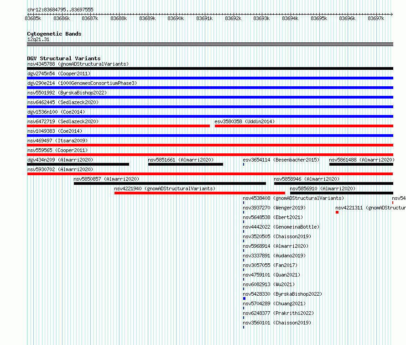The width and height of the screenshot is (406, 345).
Task: Click the chr12:83684795..83697555 coordinate label
Action: 60,10
